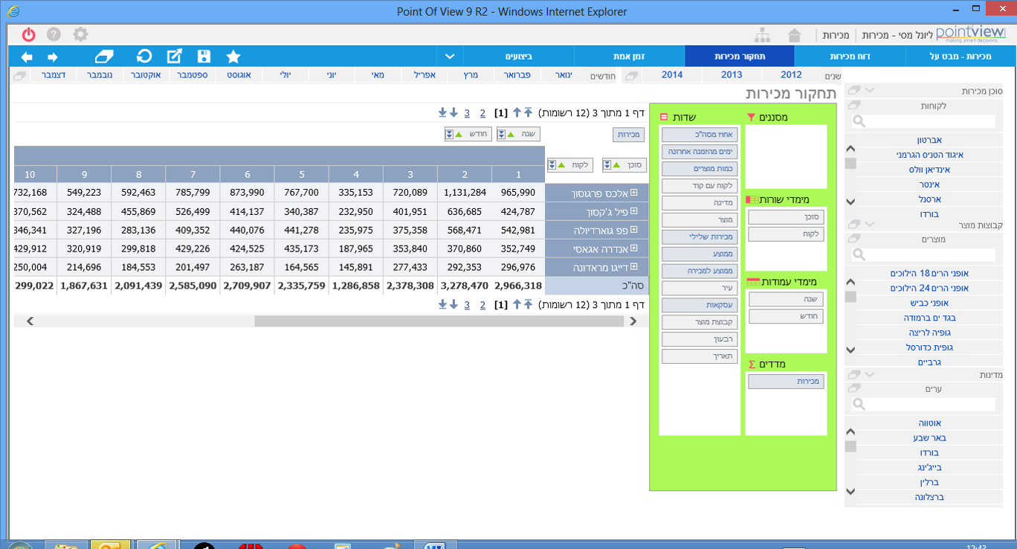Screen dimensions: 1017x549
Task: Click the circular refresh icon
Action: pyautogui.click(x=144, y=57)
